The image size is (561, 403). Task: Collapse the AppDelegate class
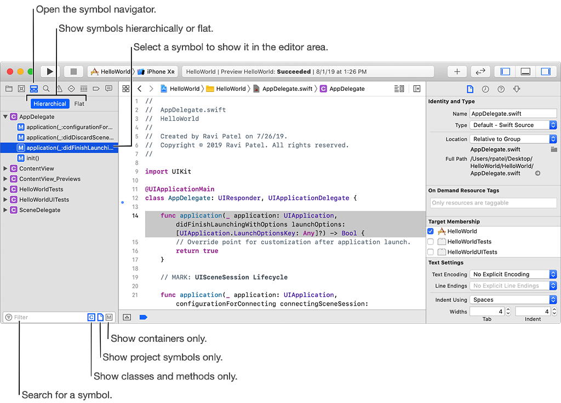pyautogui.click(x=5, y=116)
